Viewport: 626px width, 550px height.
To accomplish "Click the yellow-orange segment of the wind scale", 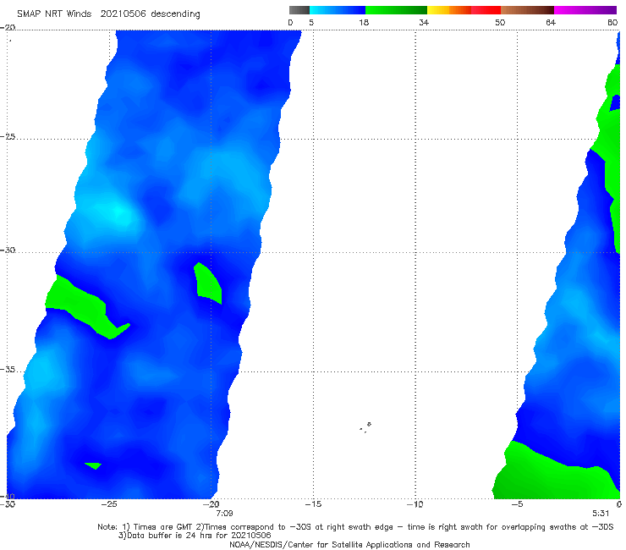I will tap(449, 10).
